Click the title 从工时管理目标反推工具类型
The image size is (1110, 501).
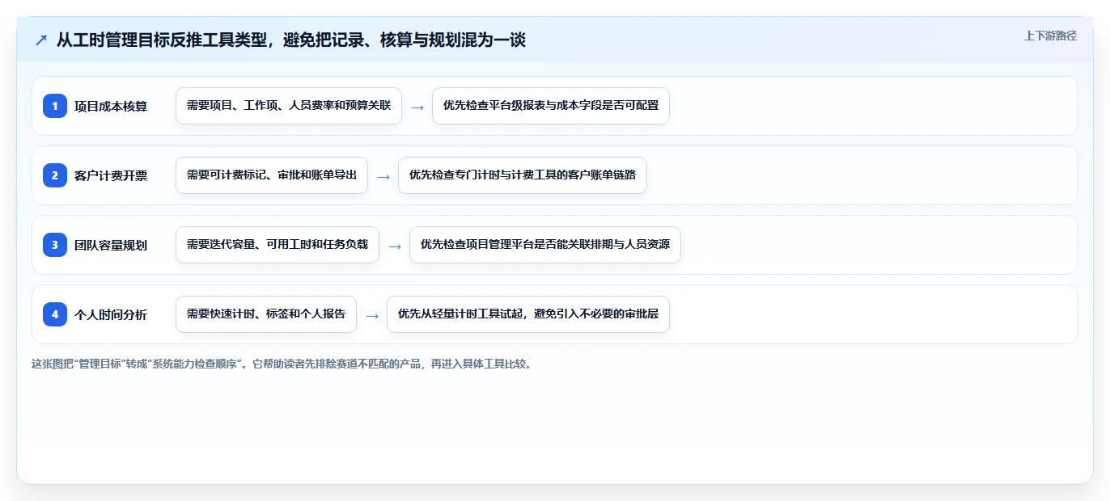click(291, 40)
